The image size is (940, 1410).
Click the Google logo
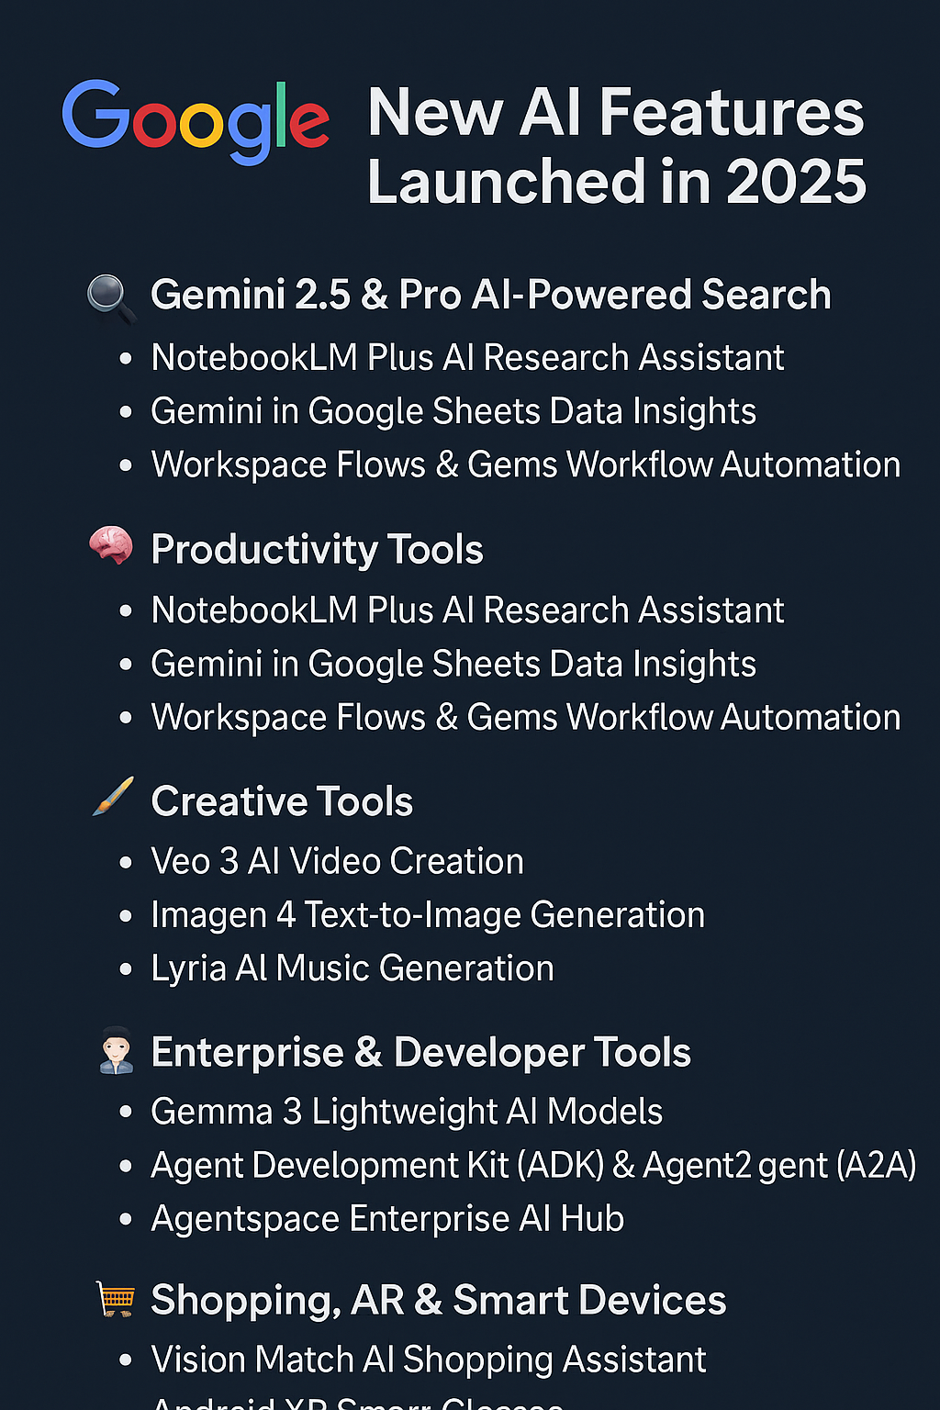[x=196, y=121]
